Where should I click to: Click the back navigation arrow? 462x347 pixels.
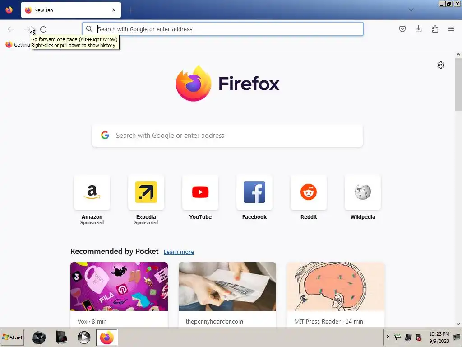coord(11,29)
